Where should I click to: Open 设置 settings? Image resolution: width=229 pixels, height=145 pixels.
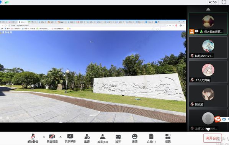click(x=168, y=138)
